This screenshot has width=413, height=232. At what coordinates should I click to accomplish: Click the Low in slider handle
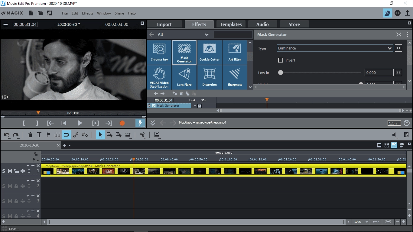click(x=281, y=72)
